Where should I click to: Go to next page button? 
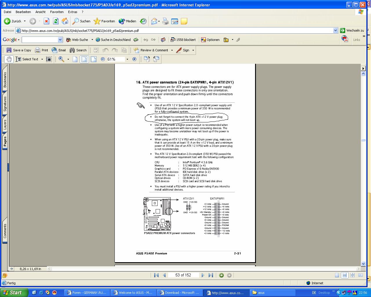203,275
